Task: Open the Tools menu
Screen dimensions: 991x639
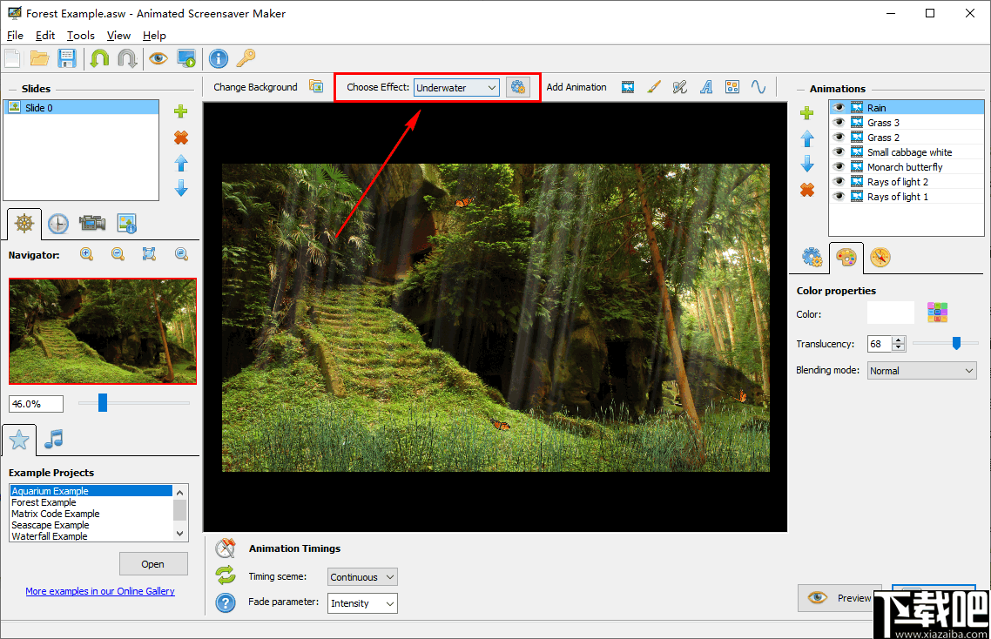Action: click(x=81, y=36)
